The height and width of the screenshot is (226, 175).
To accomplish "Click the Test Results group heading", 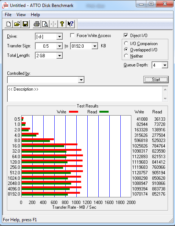I will (88, 106).
